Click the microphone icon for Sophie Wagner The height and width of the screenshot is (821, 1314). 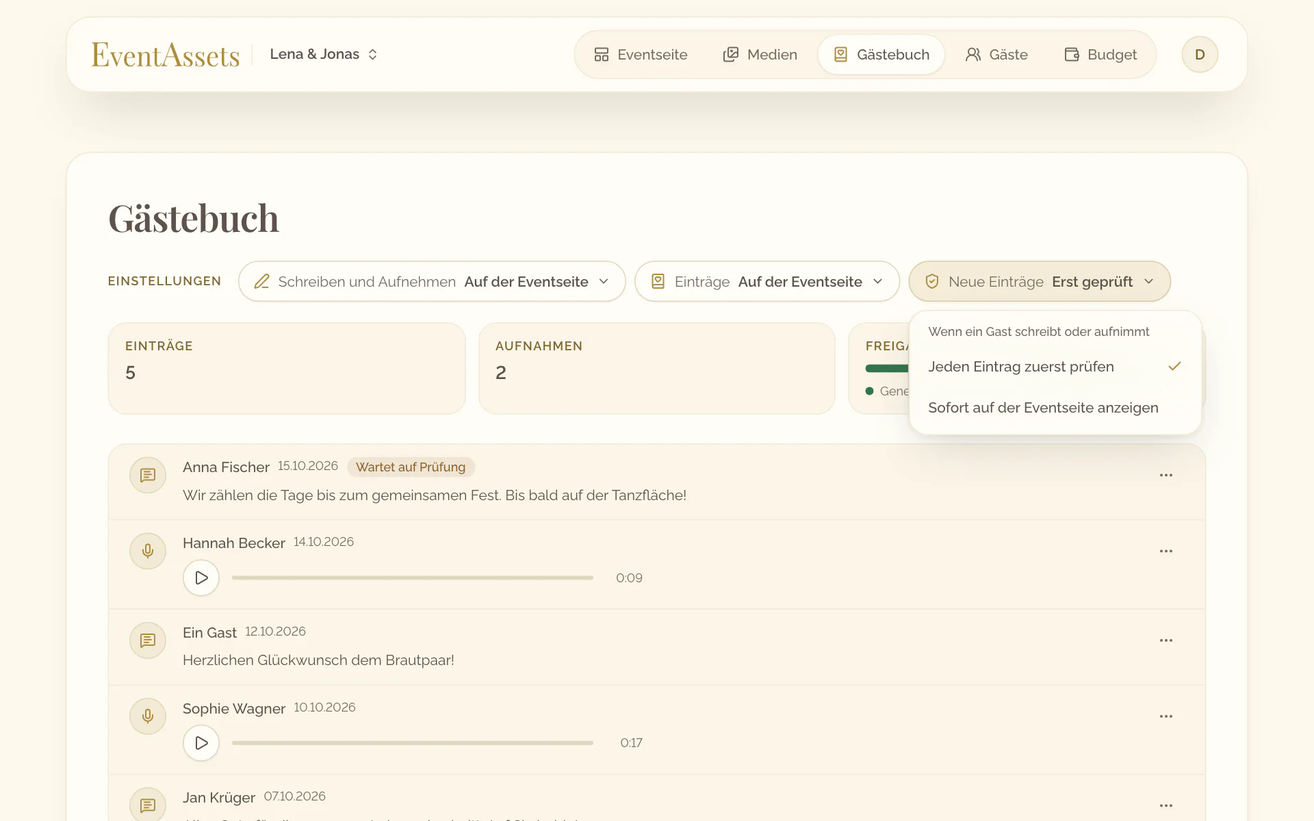coord(148,716)
